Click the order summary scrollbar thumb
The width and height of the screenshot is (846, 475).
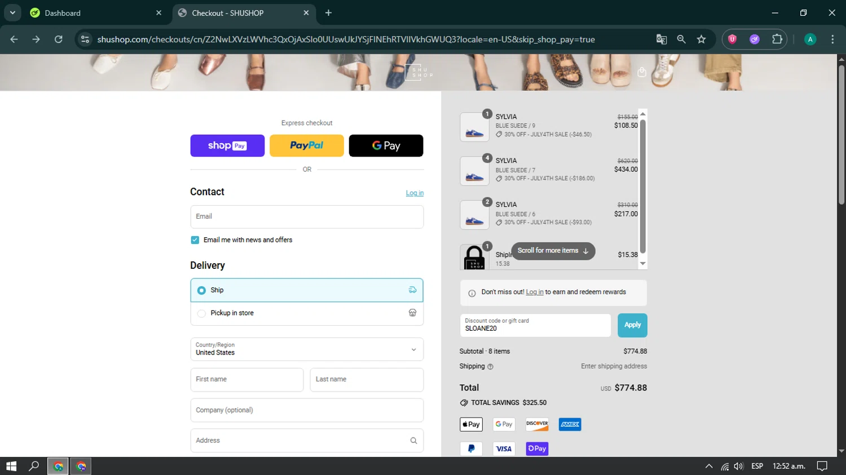pyautogui.click(x=642, y=187)
